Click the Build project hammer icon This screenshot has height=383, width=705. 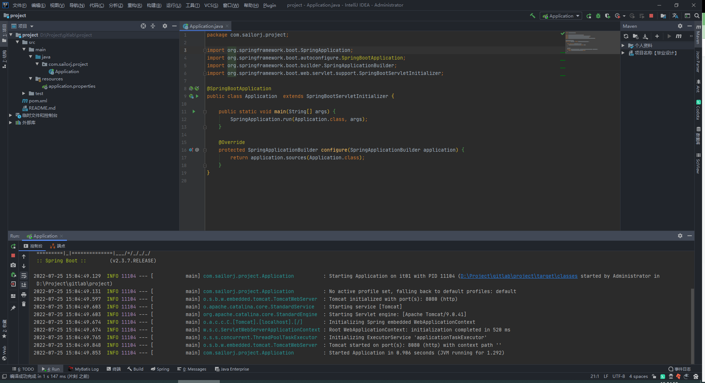click(x=532, y=16)
